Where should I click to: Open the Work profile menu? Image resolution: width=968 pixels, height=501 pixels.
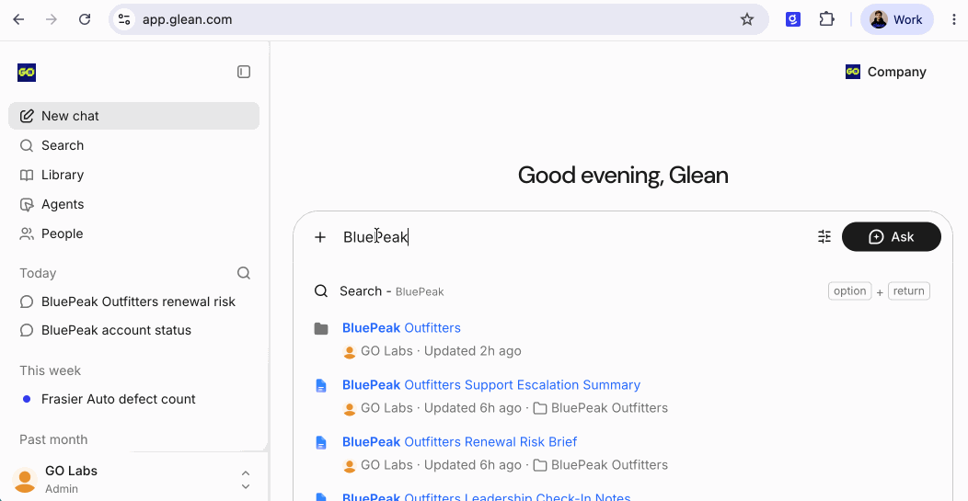(x=896, y=19)
